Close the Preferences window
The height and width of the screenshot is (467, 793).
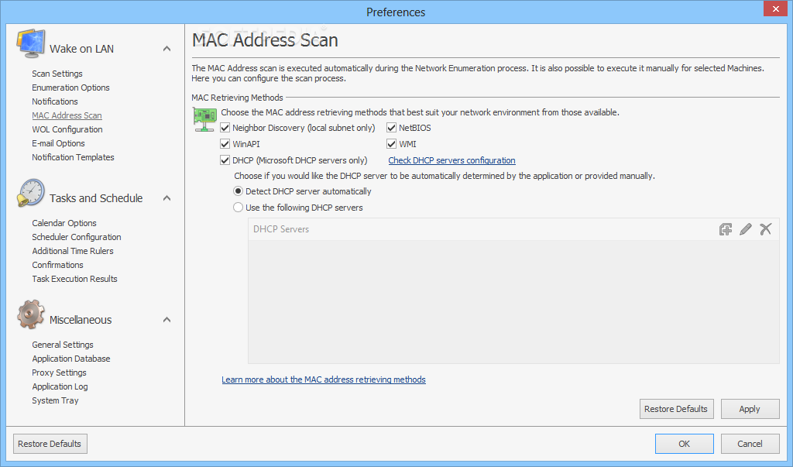point(774,9)
